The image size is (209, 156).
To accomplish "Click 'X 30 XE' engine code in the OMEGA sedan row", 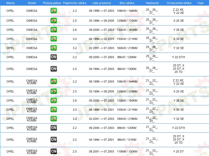I will pyautogui.click(x=179, y=39).
